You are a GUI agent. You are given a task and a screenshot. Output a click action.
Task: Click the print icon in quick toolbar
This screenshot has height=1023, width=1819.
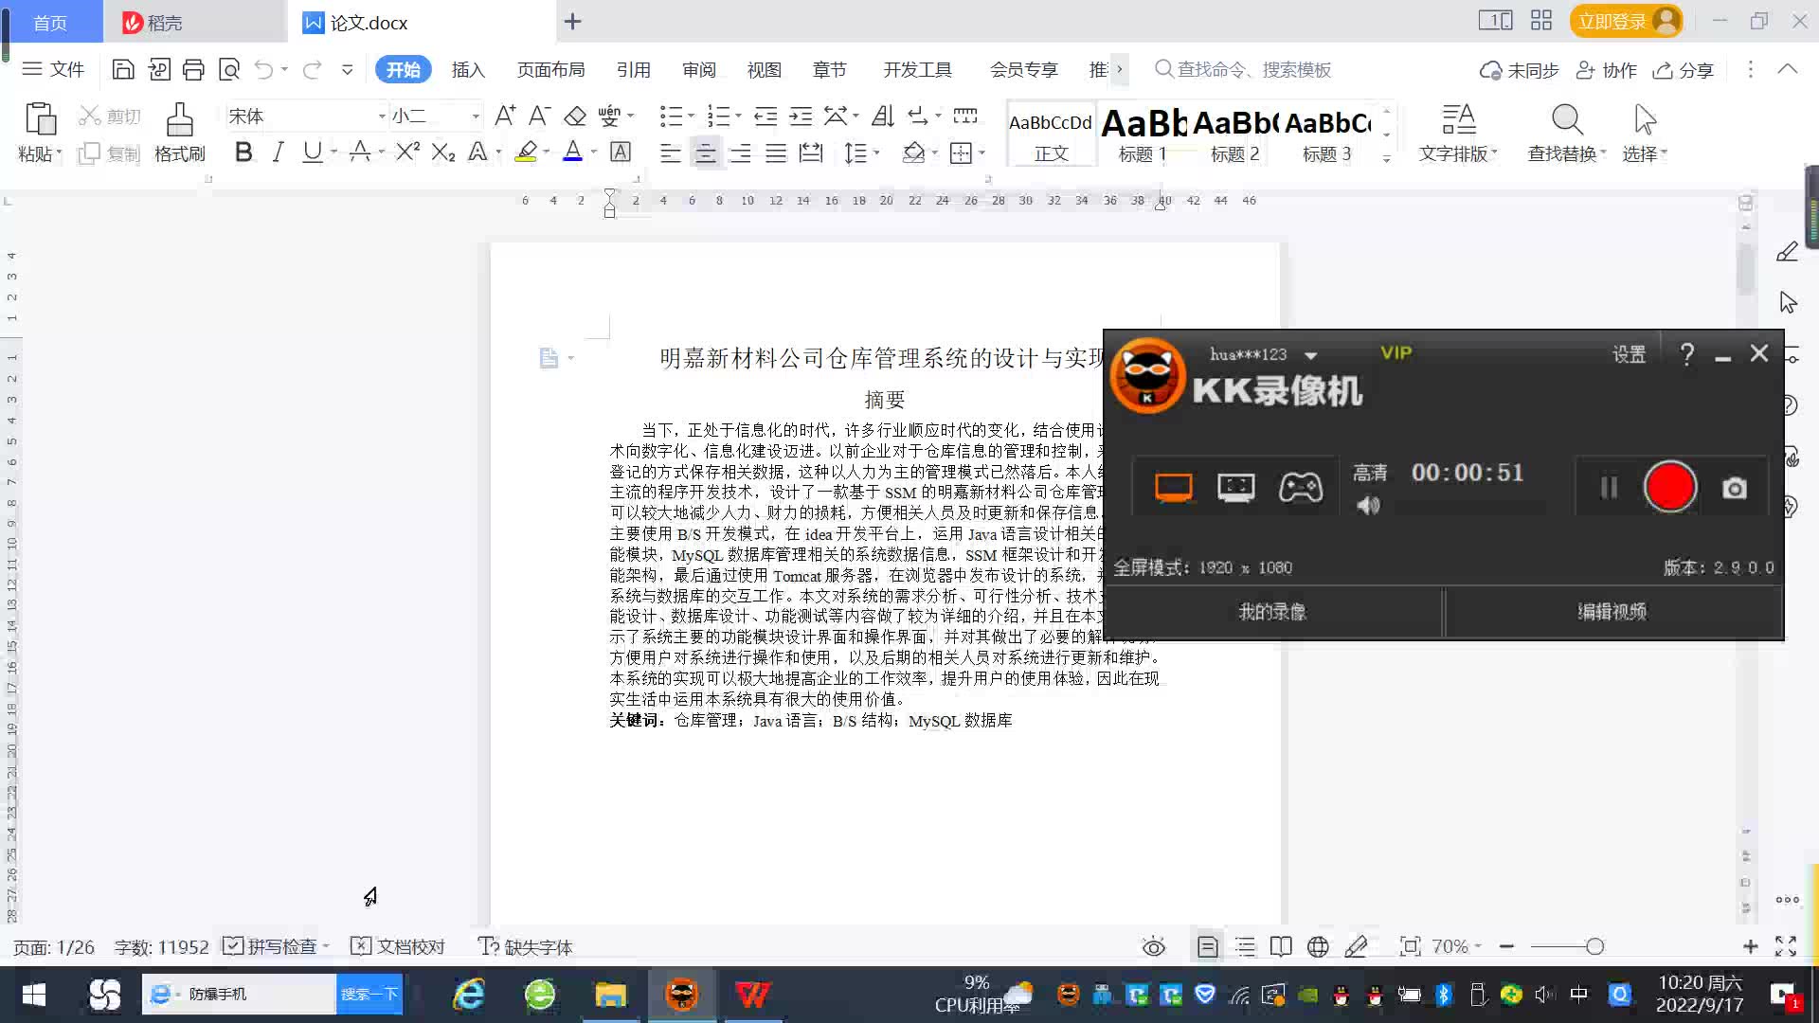[193, 69]
